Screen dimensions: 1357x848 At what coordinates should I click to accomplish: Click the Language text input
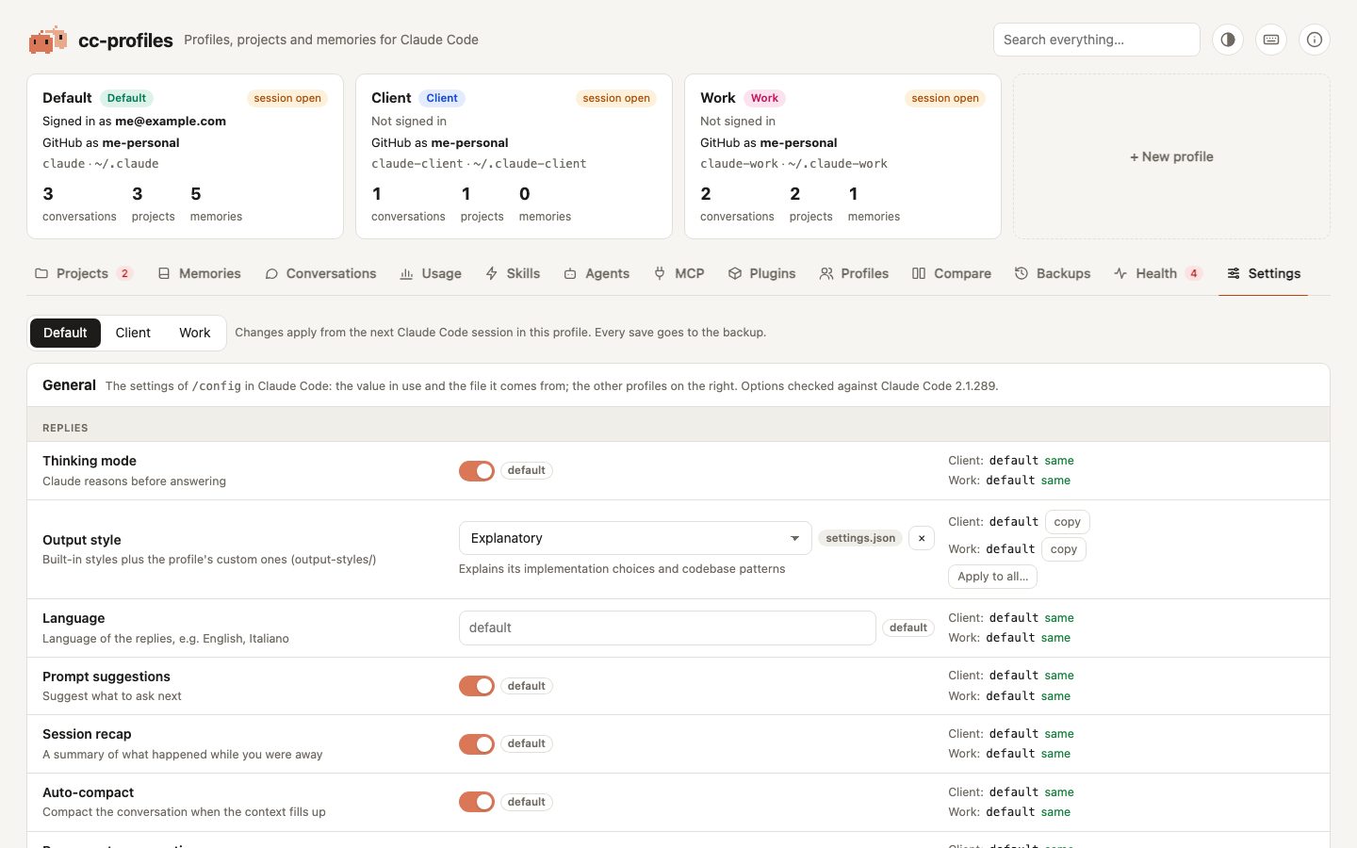click(x=667, y=628)
